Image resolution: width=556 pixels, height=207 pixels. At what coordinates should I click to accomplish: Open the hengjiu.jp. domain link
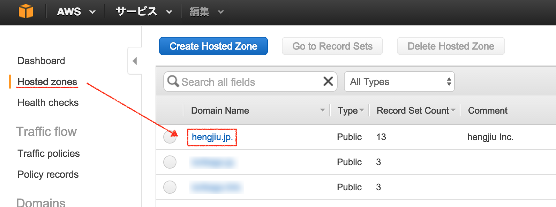212,137
